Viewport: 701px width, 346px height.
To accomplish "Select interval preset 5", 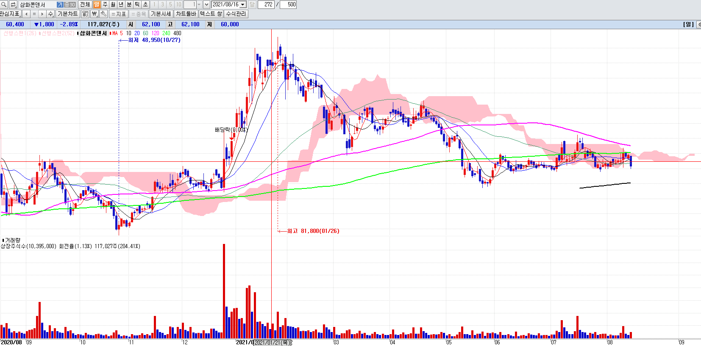I will pyautogui.click(x=170, y=5).
